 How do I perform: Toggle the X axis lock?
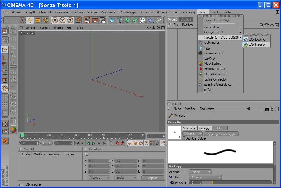click(55, 20)
